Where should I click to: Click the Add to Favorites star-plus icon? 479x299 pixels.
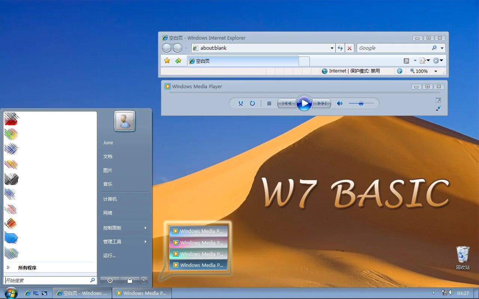click(x=179, y=61)
